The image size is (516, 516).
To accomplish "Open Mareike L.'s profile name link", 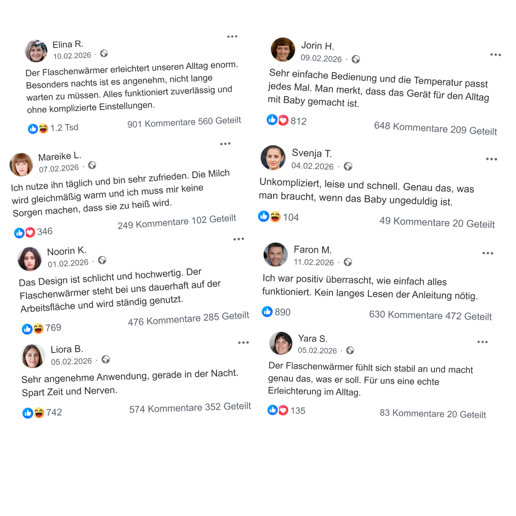I will point(60,157).
